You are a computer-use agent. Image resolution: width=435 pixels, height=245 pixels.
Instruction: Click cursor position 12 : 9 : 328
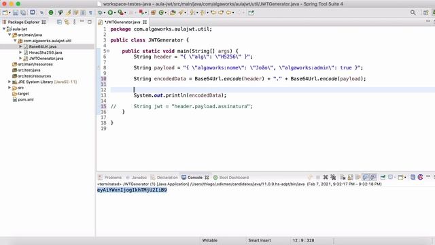[x=303, y=240]
